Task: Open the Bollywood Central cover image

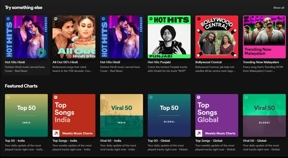Action: [217, 37]
